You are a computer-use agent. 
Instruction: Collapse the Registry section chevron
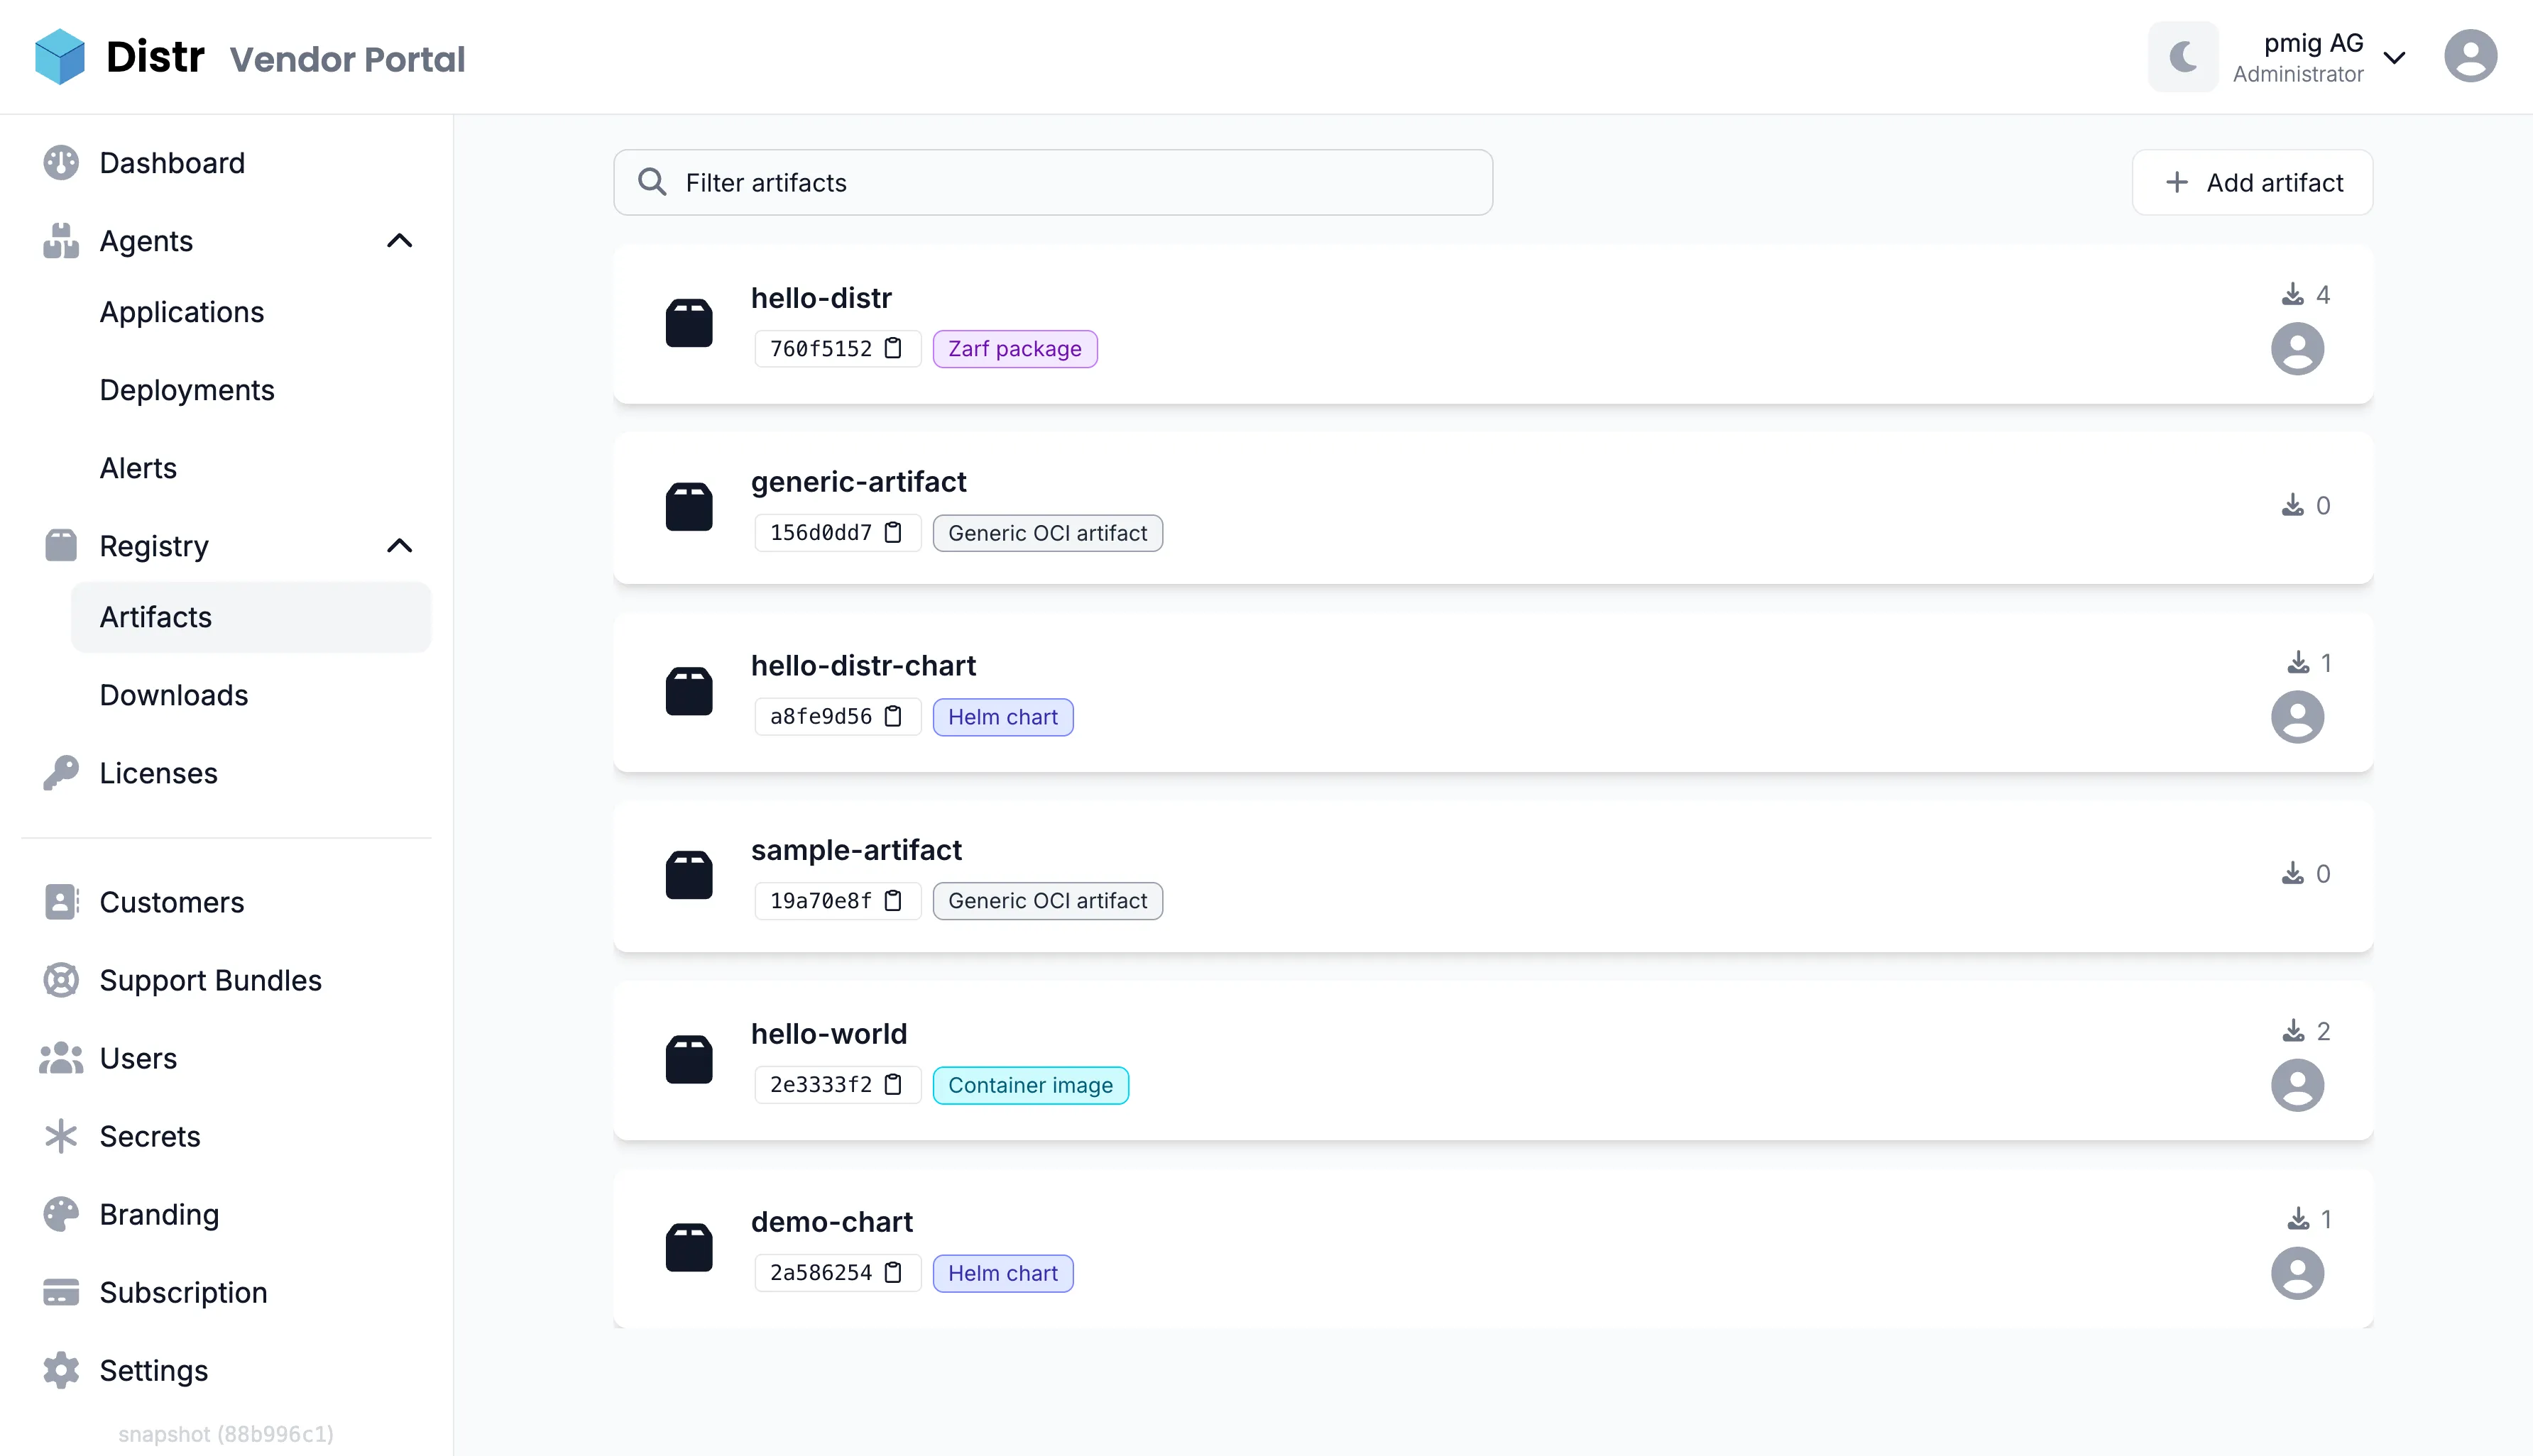click(399, 546)
